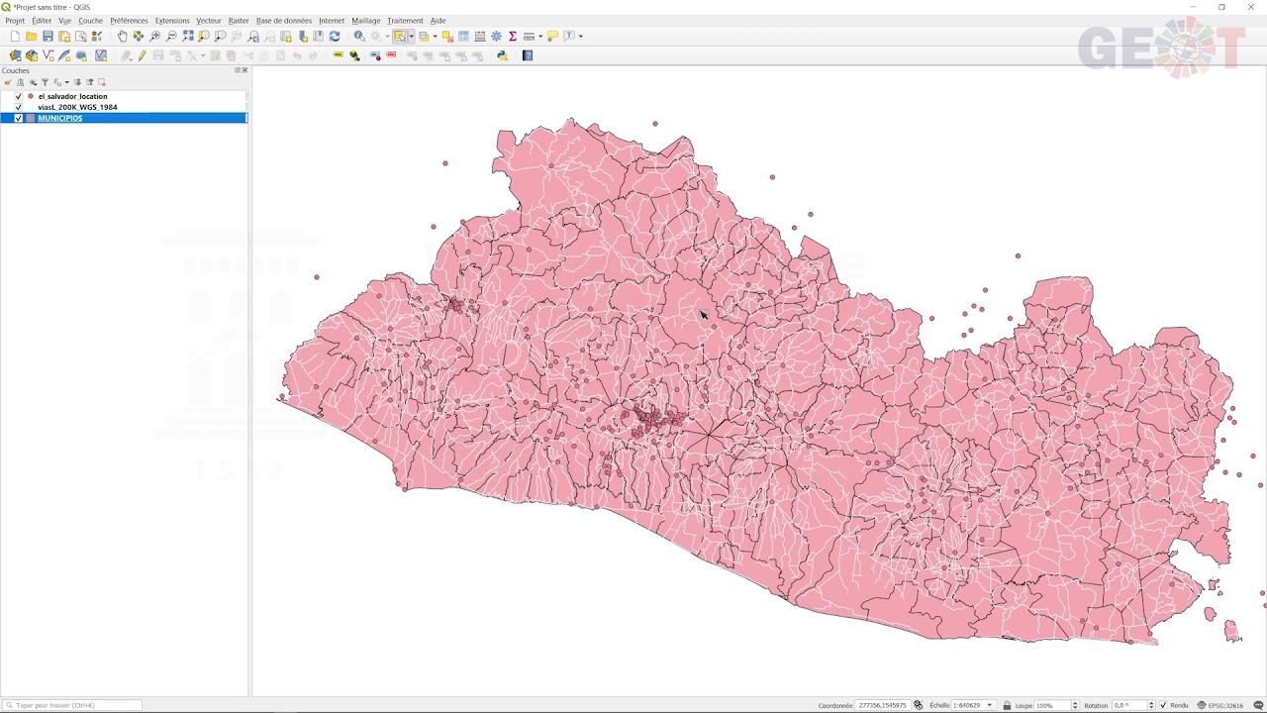Image resolution: width=1267 pixels, height=713 pixels.
Task: Open selection tool dropdown arrow
Action: pyautogui.click(x=411, y=36)
